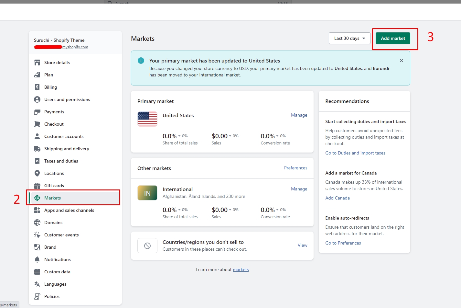Click the International market IN thumbnail

pos(147,193)
